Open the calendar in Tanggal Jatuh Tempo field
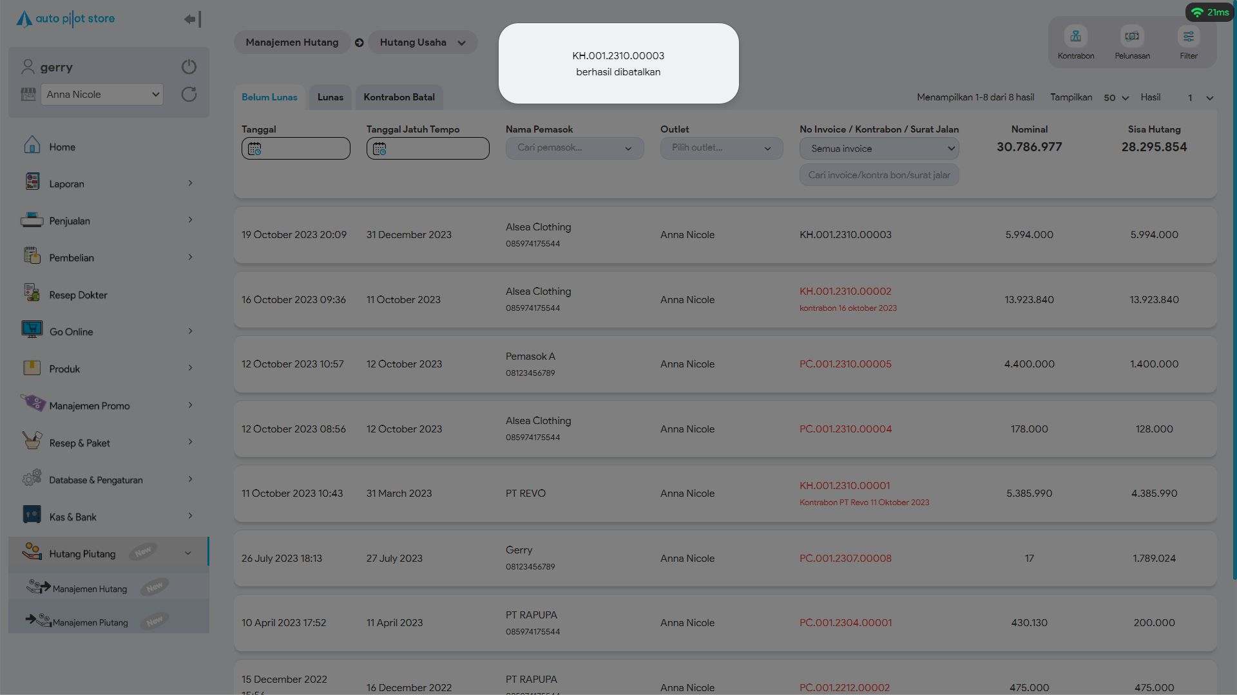 379,149
